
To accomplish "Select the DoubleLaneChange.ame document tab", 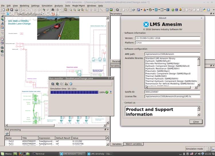I will (31, 14).
